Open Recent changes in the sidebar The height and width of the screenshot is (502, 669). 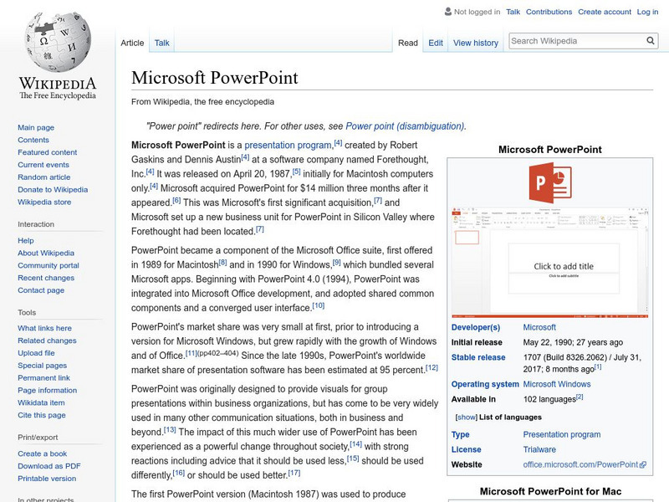click(46, 278)
